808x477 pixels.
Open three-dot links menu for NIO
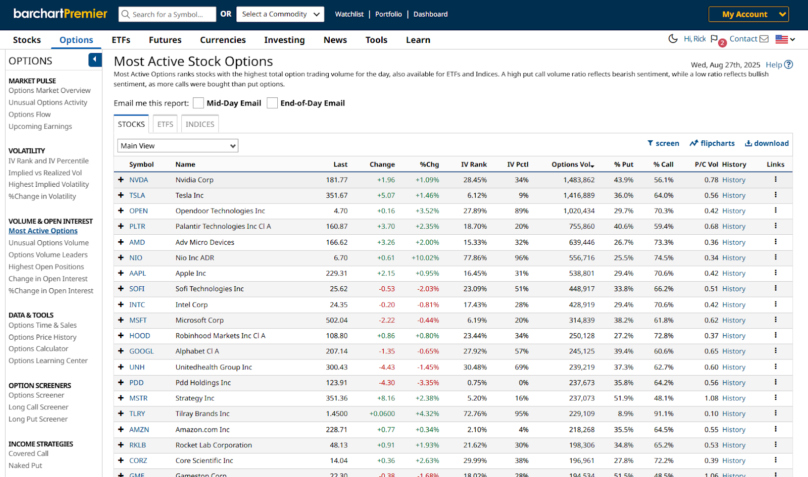(x=776, y=257)
